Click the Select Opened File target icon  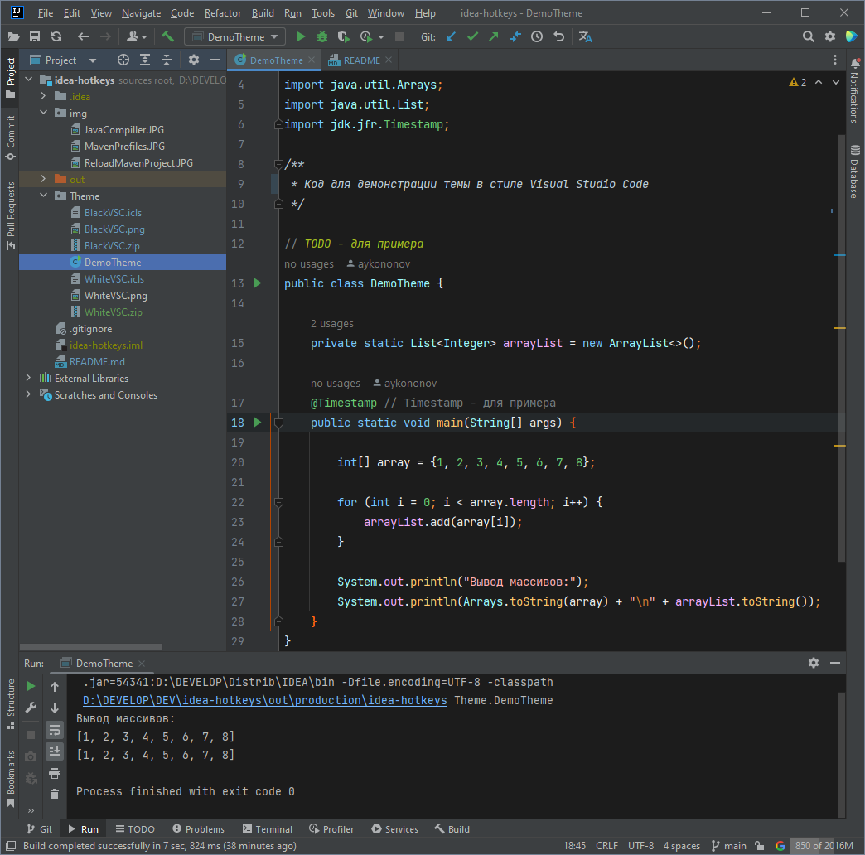[123, 60]
